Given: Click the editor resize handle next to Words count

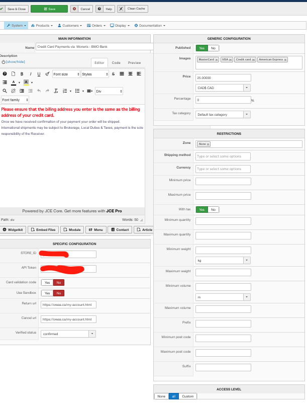Looking at the screenshot, I should [142, 220].
